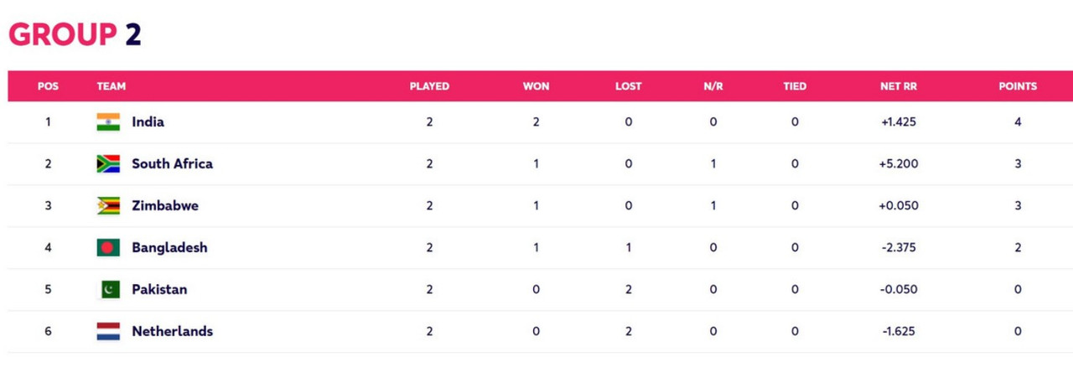
Task: Click the India flag icon
Action: 108,122
